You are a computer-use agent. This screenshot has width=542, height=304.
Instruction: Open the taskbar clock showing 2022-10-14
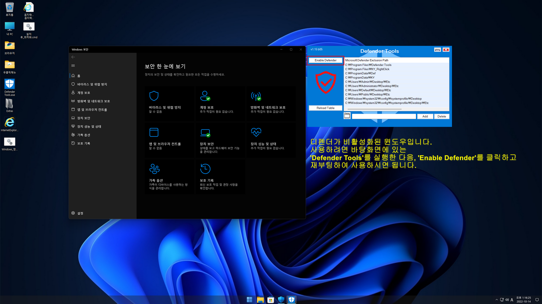point(523,299)
